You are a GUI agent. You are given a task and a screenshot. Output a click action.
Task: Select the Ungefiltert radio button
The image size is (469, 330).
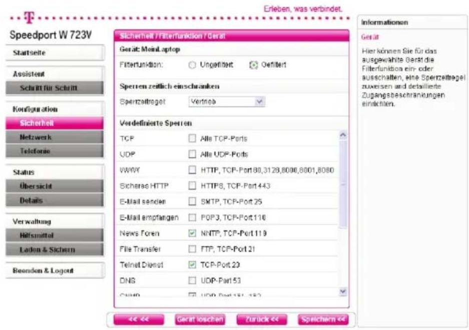[x=192, y=65]
